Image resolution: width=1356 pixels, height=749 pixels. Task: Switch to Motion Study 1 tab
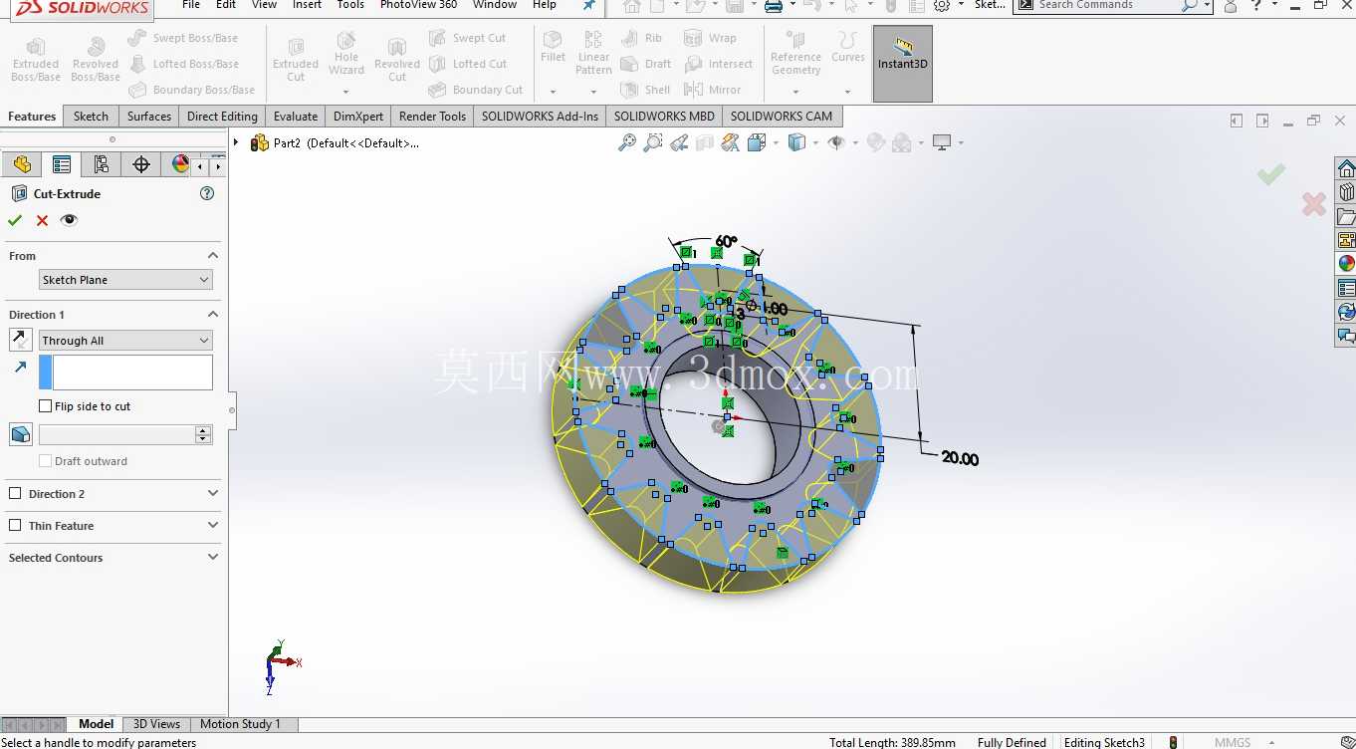[240, 724]
